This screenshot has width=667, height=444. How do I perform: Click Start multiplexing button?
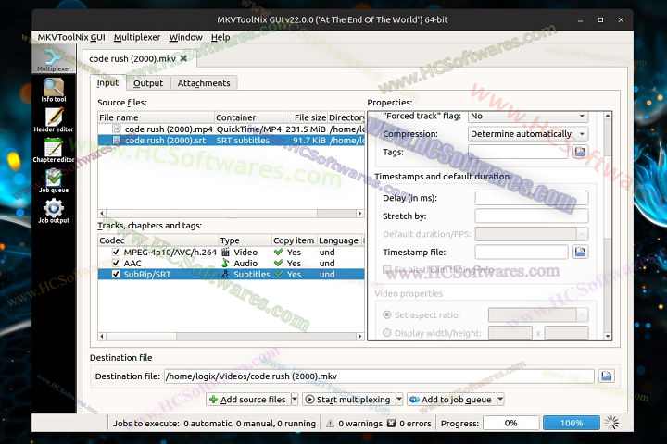349,399
